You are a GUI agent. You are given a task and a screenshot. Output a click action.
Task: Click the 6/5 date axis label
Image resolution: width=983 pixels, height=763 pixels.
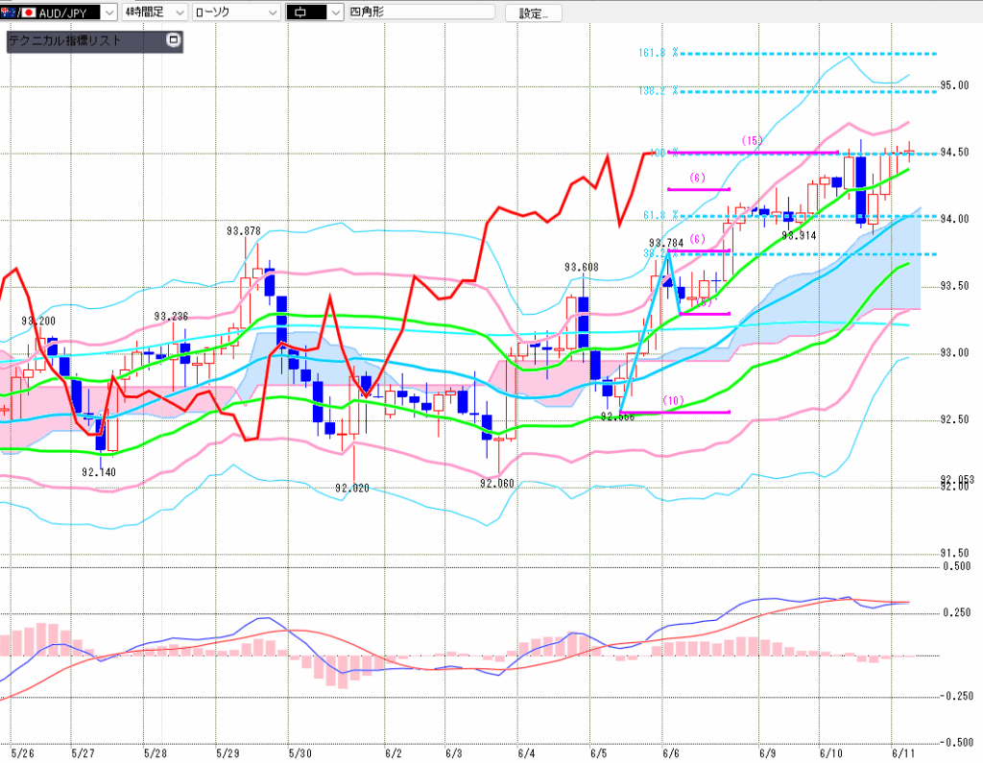(598, 753)
